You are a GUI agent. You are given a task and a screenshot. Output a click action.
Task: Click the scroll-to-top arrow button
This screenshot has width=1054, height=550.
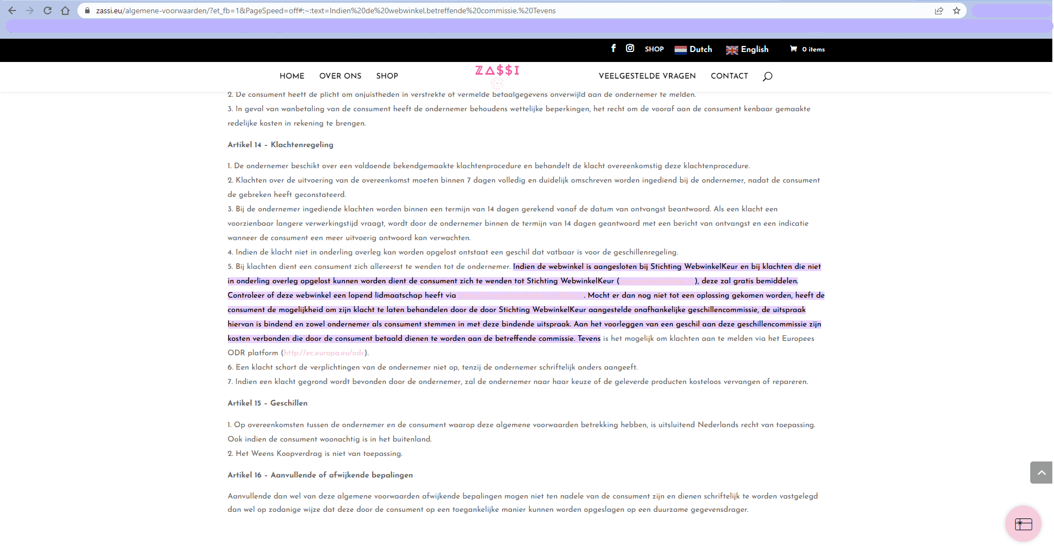pyautogui.click(x=1041, y=473)
